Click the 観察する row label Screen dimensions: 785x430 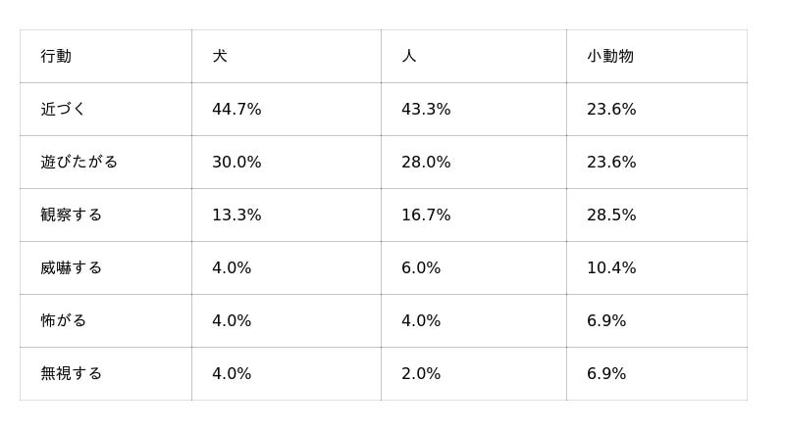(72, 215)
